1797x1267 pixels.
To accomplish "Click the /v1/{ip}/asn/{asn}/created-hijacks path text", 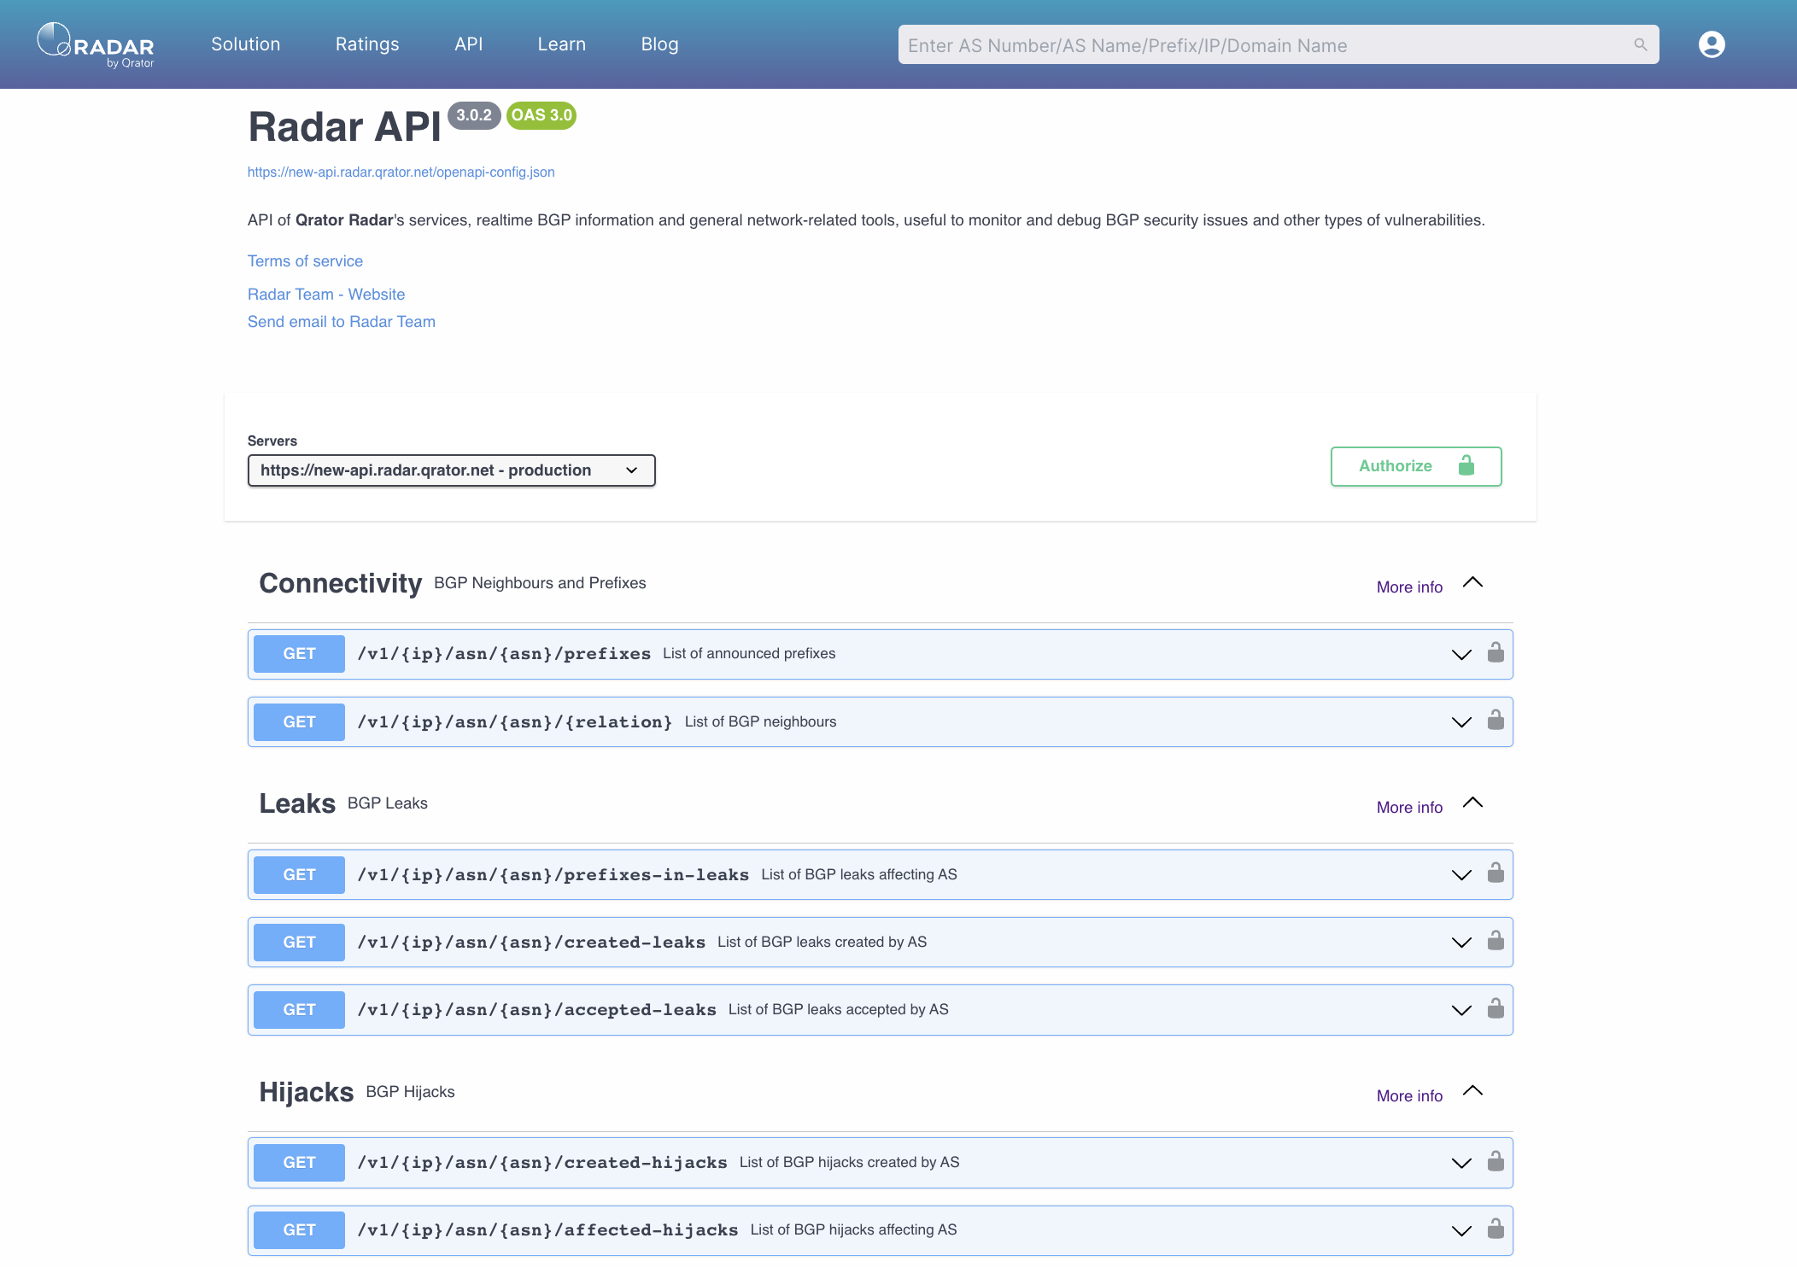I will [542, 1163].
